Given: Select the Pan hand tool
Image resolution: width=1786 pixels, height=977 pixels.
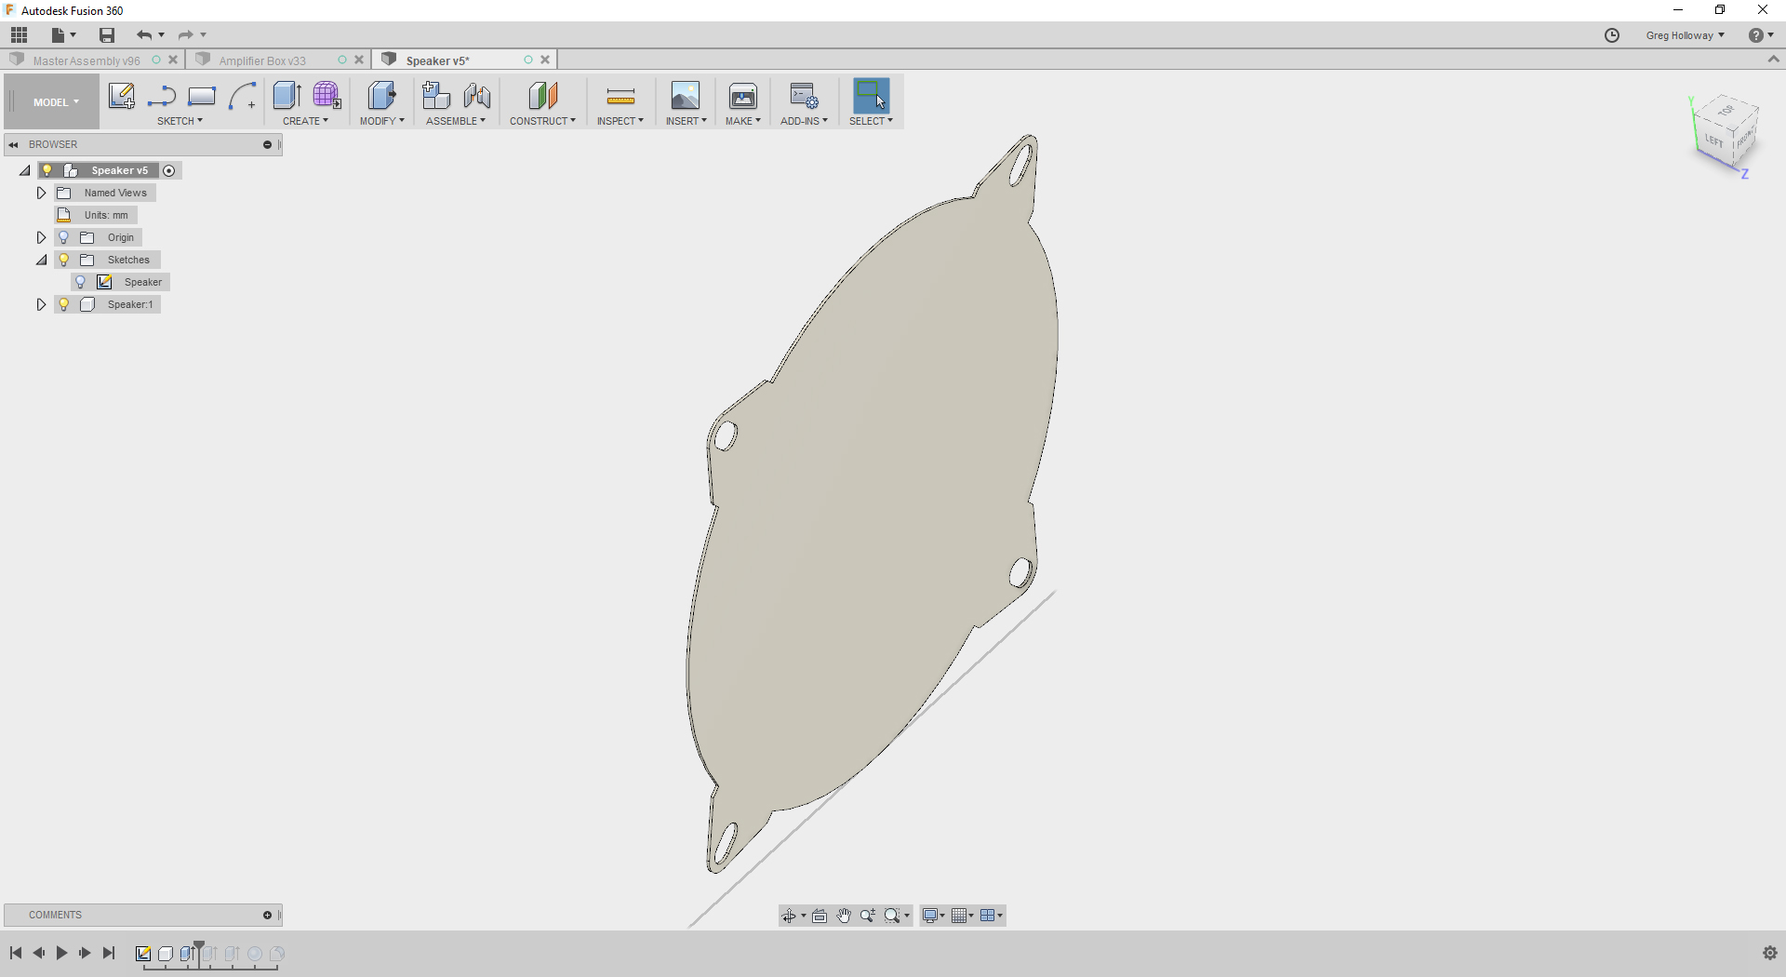Looking at the screenshot, I should point(844,916).
